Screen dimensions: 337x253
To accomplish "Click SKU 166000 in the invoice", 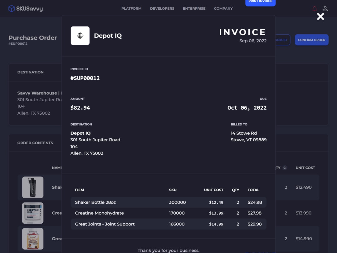I will coord(177,224).
